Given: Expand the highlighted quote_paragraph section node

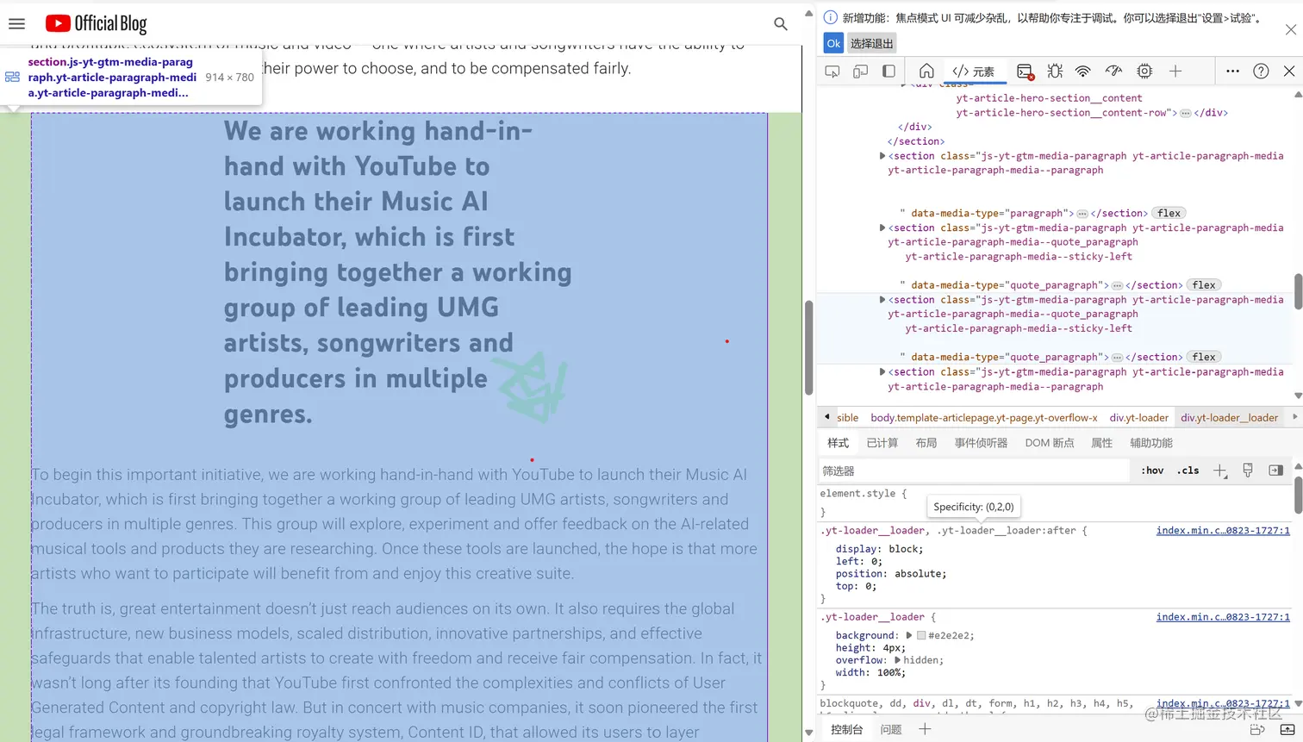Looking at the screenshot, I should pos(882,300).
